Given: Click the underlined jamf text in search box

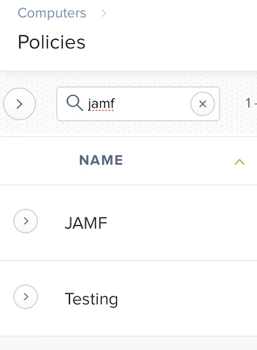Looking at the screenshot, I should 101,104.
